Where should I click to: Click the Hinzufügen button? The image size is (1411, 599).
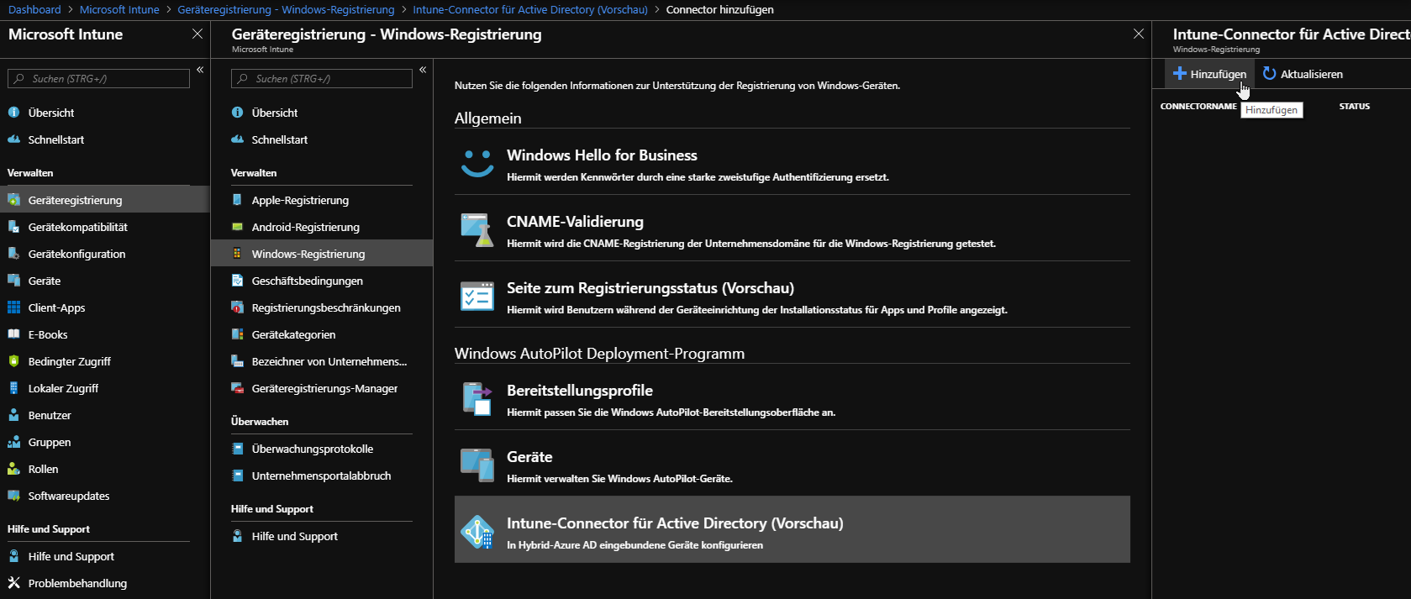coord(1209,74)
